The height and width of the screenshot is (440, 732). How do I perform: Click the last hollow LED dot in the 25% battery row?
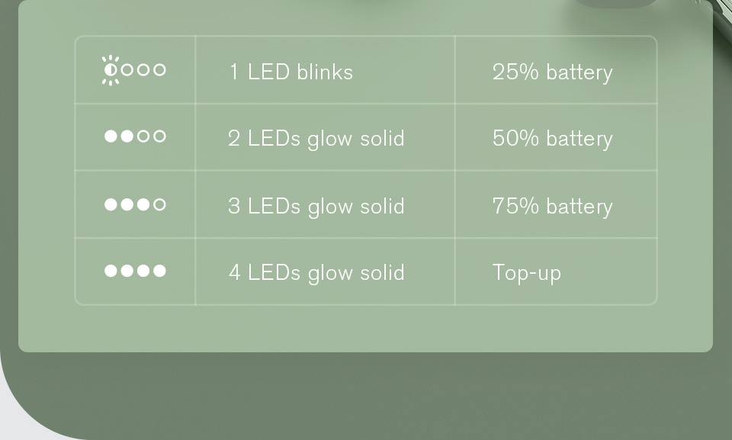pos(159,69)
